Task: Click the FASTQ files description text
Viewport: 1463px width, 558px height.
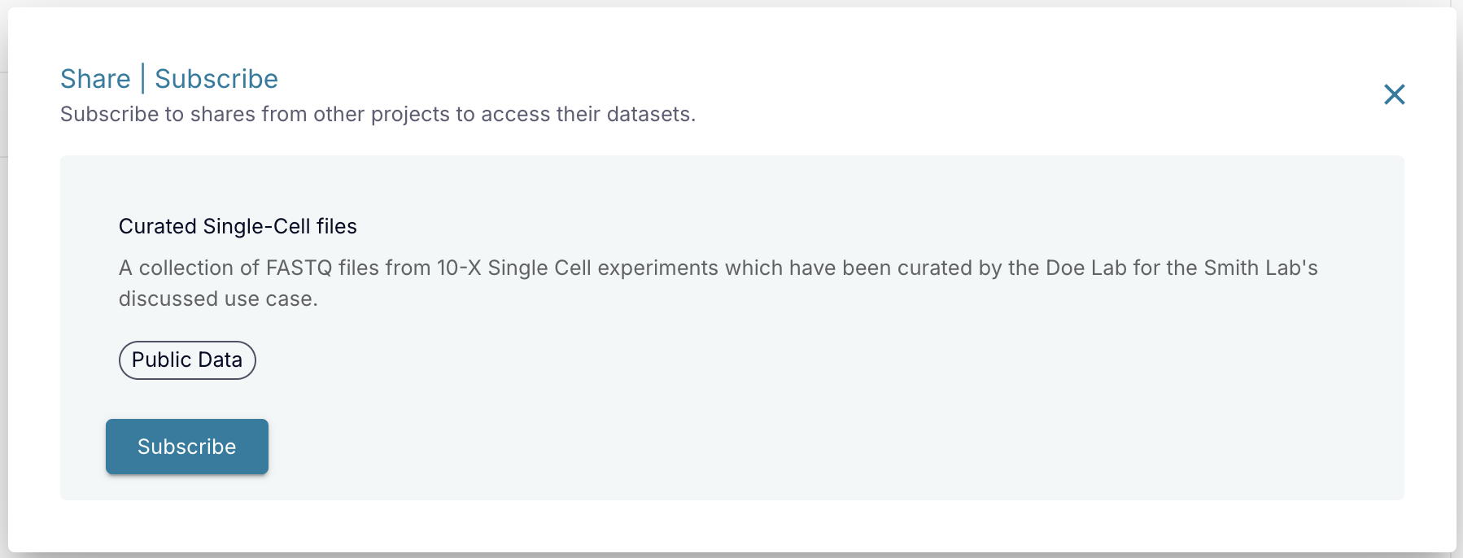Action: pos(718,283)
